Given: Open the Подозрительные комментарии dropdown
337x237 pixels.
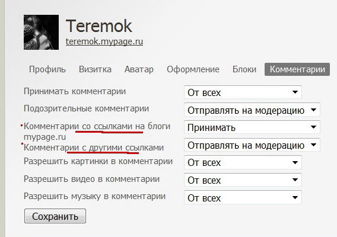Looking at the screenshot, I should 252,110.
